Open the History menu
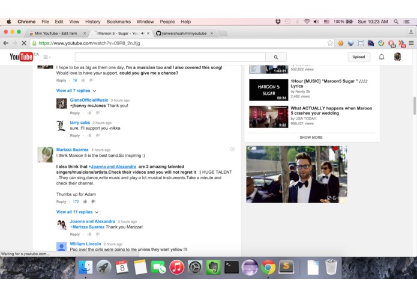This screenshot has height=297, width=417. coord(93,22)
